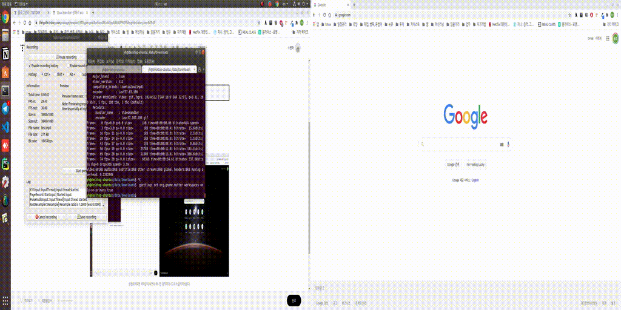Click Cancel recording button
This screenshot has height=310, width=621.
tap(46, 217)
